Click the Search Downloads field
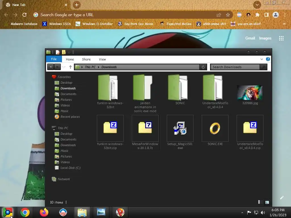This screenshot has width=291, height=218. (x=235, y=67)
